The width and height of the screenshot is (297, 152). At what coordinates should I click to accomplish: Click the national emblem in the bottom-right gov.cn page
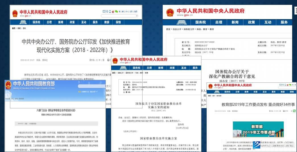211,86
